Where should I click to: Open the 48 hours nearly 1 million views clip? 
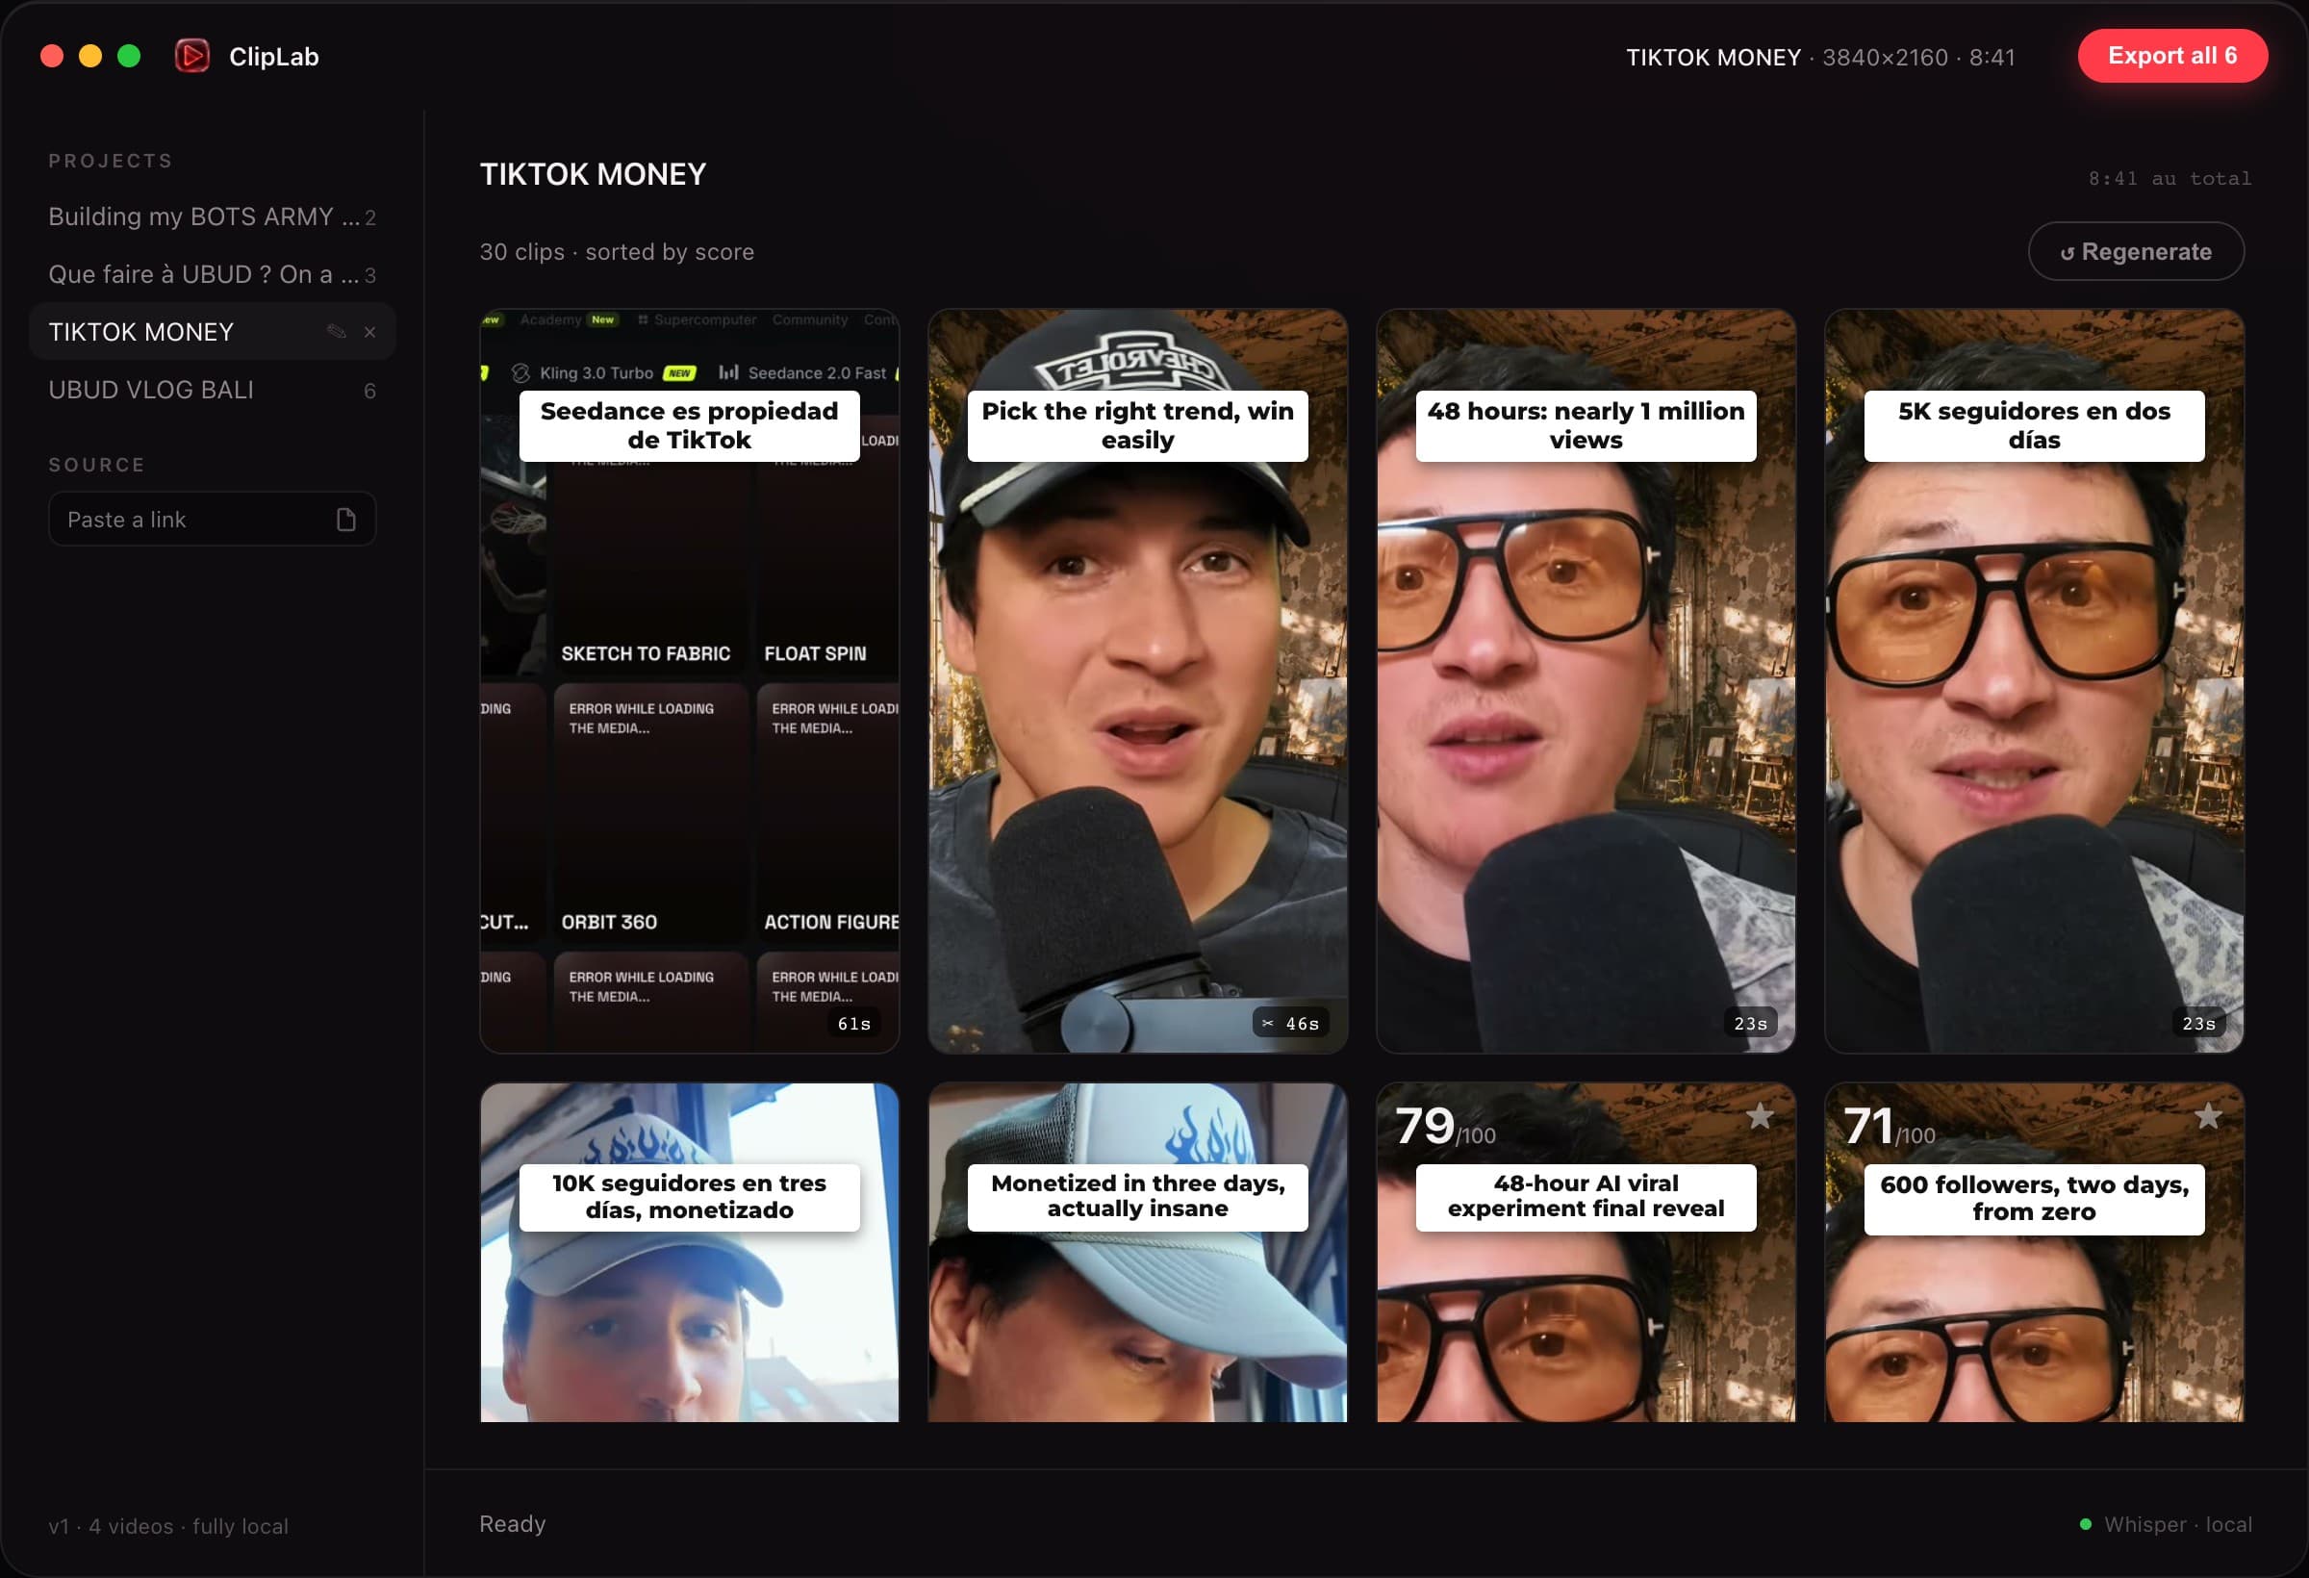pos(1586,681)
